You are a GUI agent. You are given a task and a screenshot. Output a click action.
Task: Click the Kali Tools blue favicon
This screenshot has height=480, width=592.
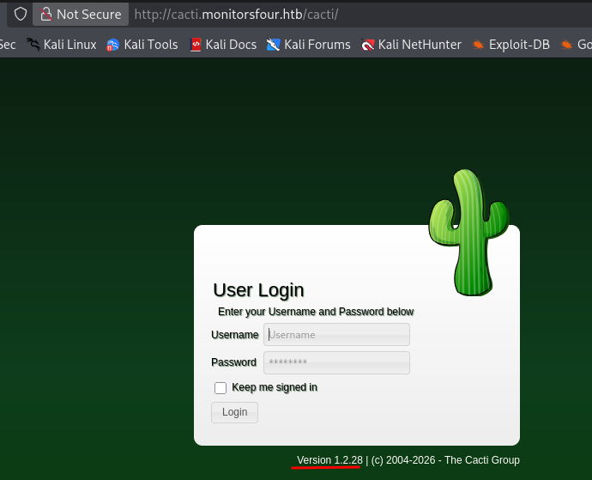[112, 45]
